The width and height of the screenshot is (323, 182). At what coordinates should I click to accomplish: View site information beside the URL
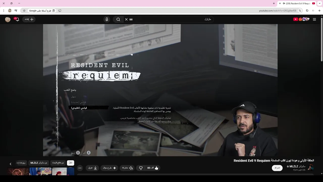pos(300,11)
